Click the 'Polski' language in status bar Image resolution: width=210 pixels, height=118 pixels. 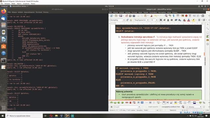pos(146,110)
